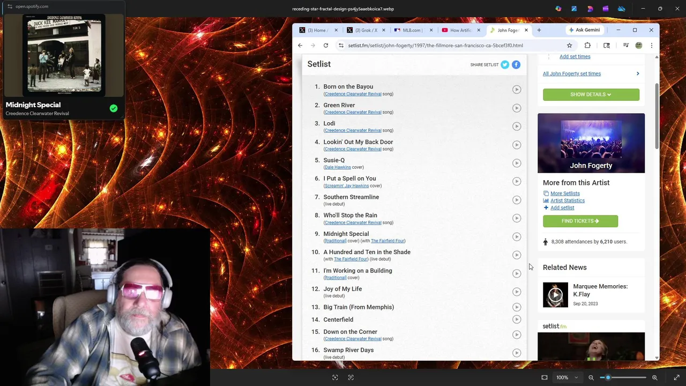This screenshot has width=686, height=386.
Task: Click the Photos zoom slider handle
Action: pos(608,377)
